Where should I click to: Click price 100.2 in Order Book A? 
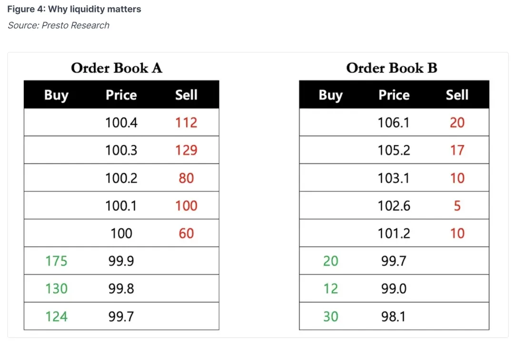[x=121, y=178]
